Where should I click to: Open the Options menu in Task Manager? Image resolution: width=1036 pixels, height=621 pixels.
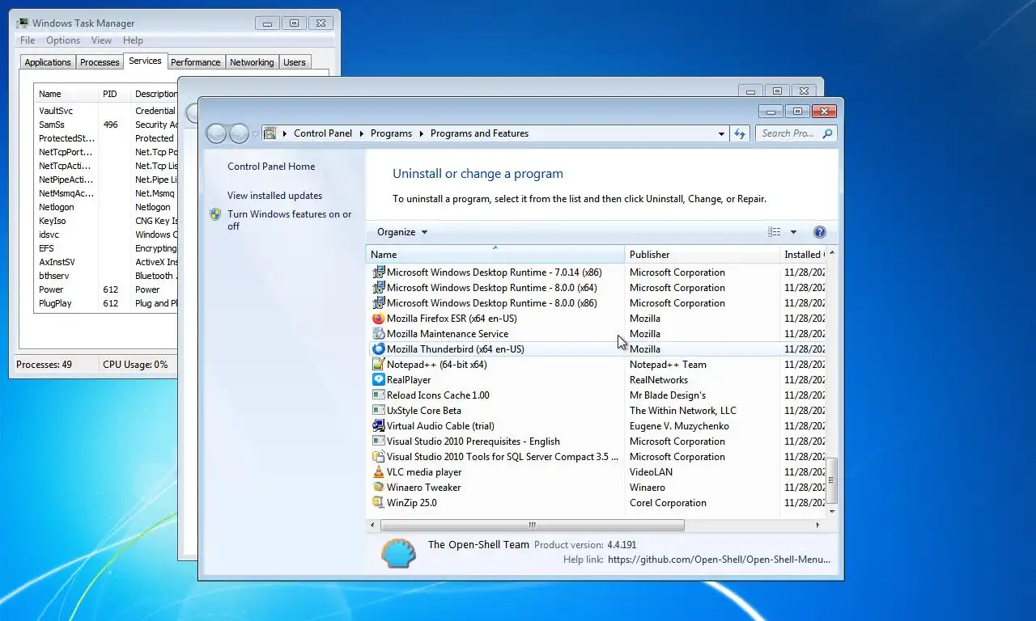(x=63, y=40)
